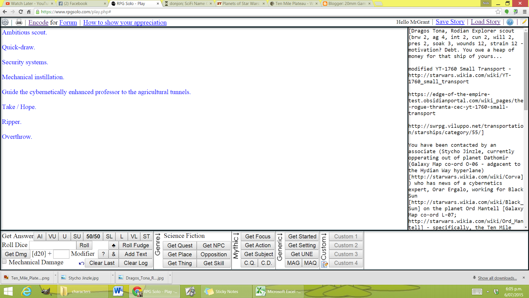Screen dimensions: 529x298
Task: Open the Encode link
Action: tap(38, 23)
